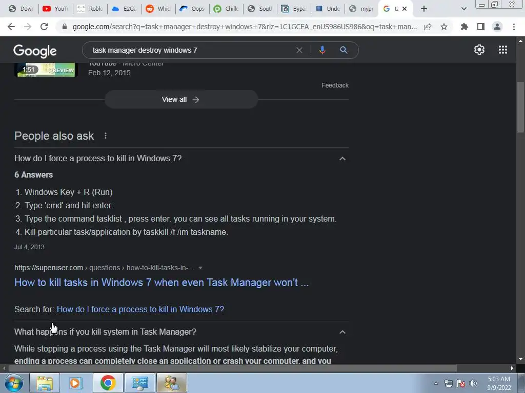Click the horizontal scrollbar thumb
The height and width of the screenshot is (393, 525).
232,368
